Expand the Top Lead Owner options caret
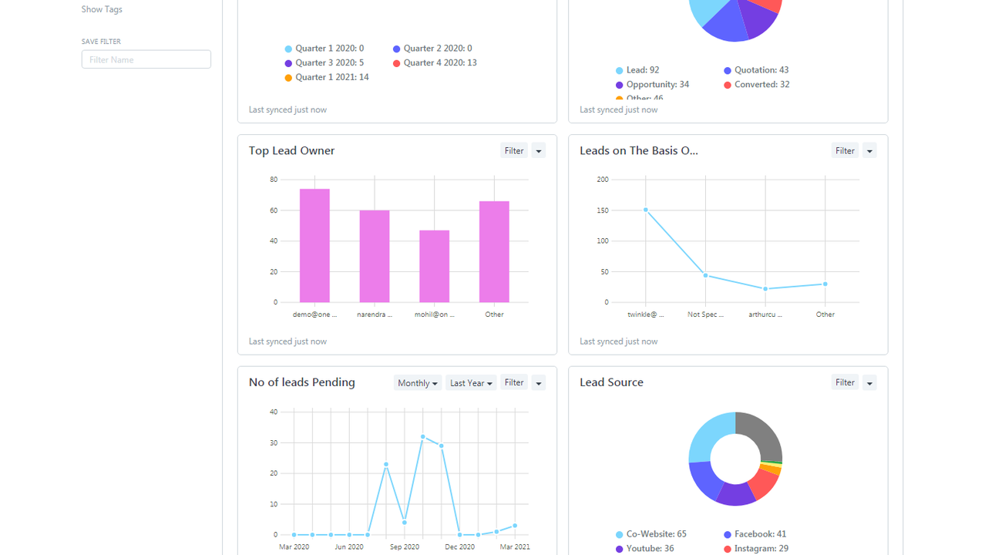The height and width of the screenshot is (555, 985). pos(539,151)
